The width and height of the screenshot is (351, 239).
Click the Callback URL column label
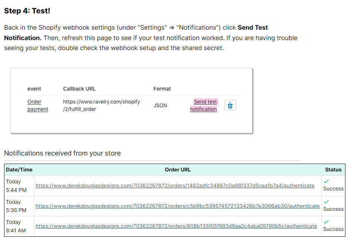coord(79,89)
